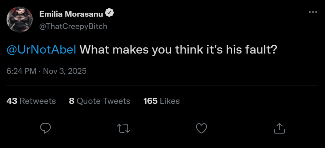325x148 pixels.
Task: View the list of Retweets
Action: (37, 101)
